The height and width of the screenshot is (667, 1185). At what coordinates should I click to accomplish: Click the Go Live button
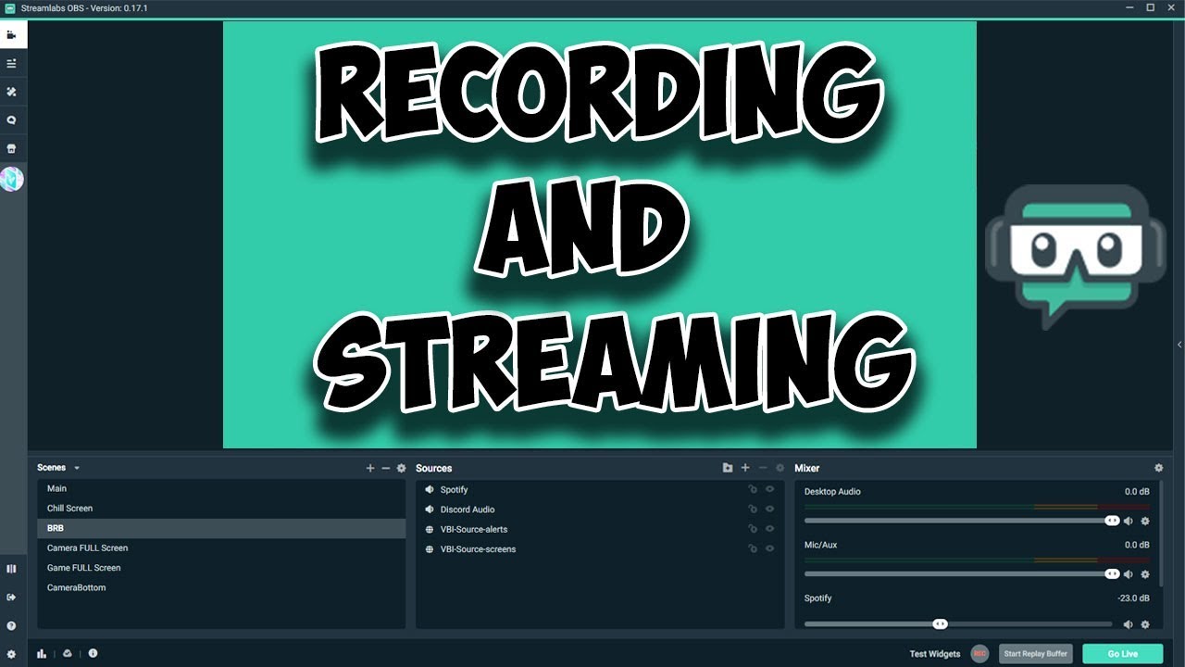(x=1120, y=653)
